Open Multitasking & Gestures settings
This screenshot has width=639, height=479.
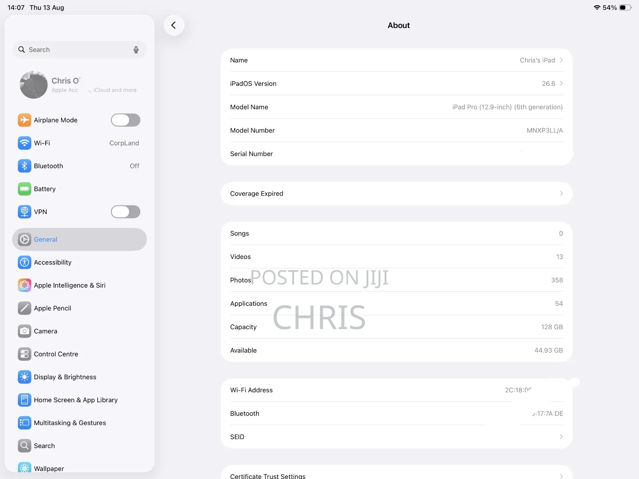coord(79,423)
